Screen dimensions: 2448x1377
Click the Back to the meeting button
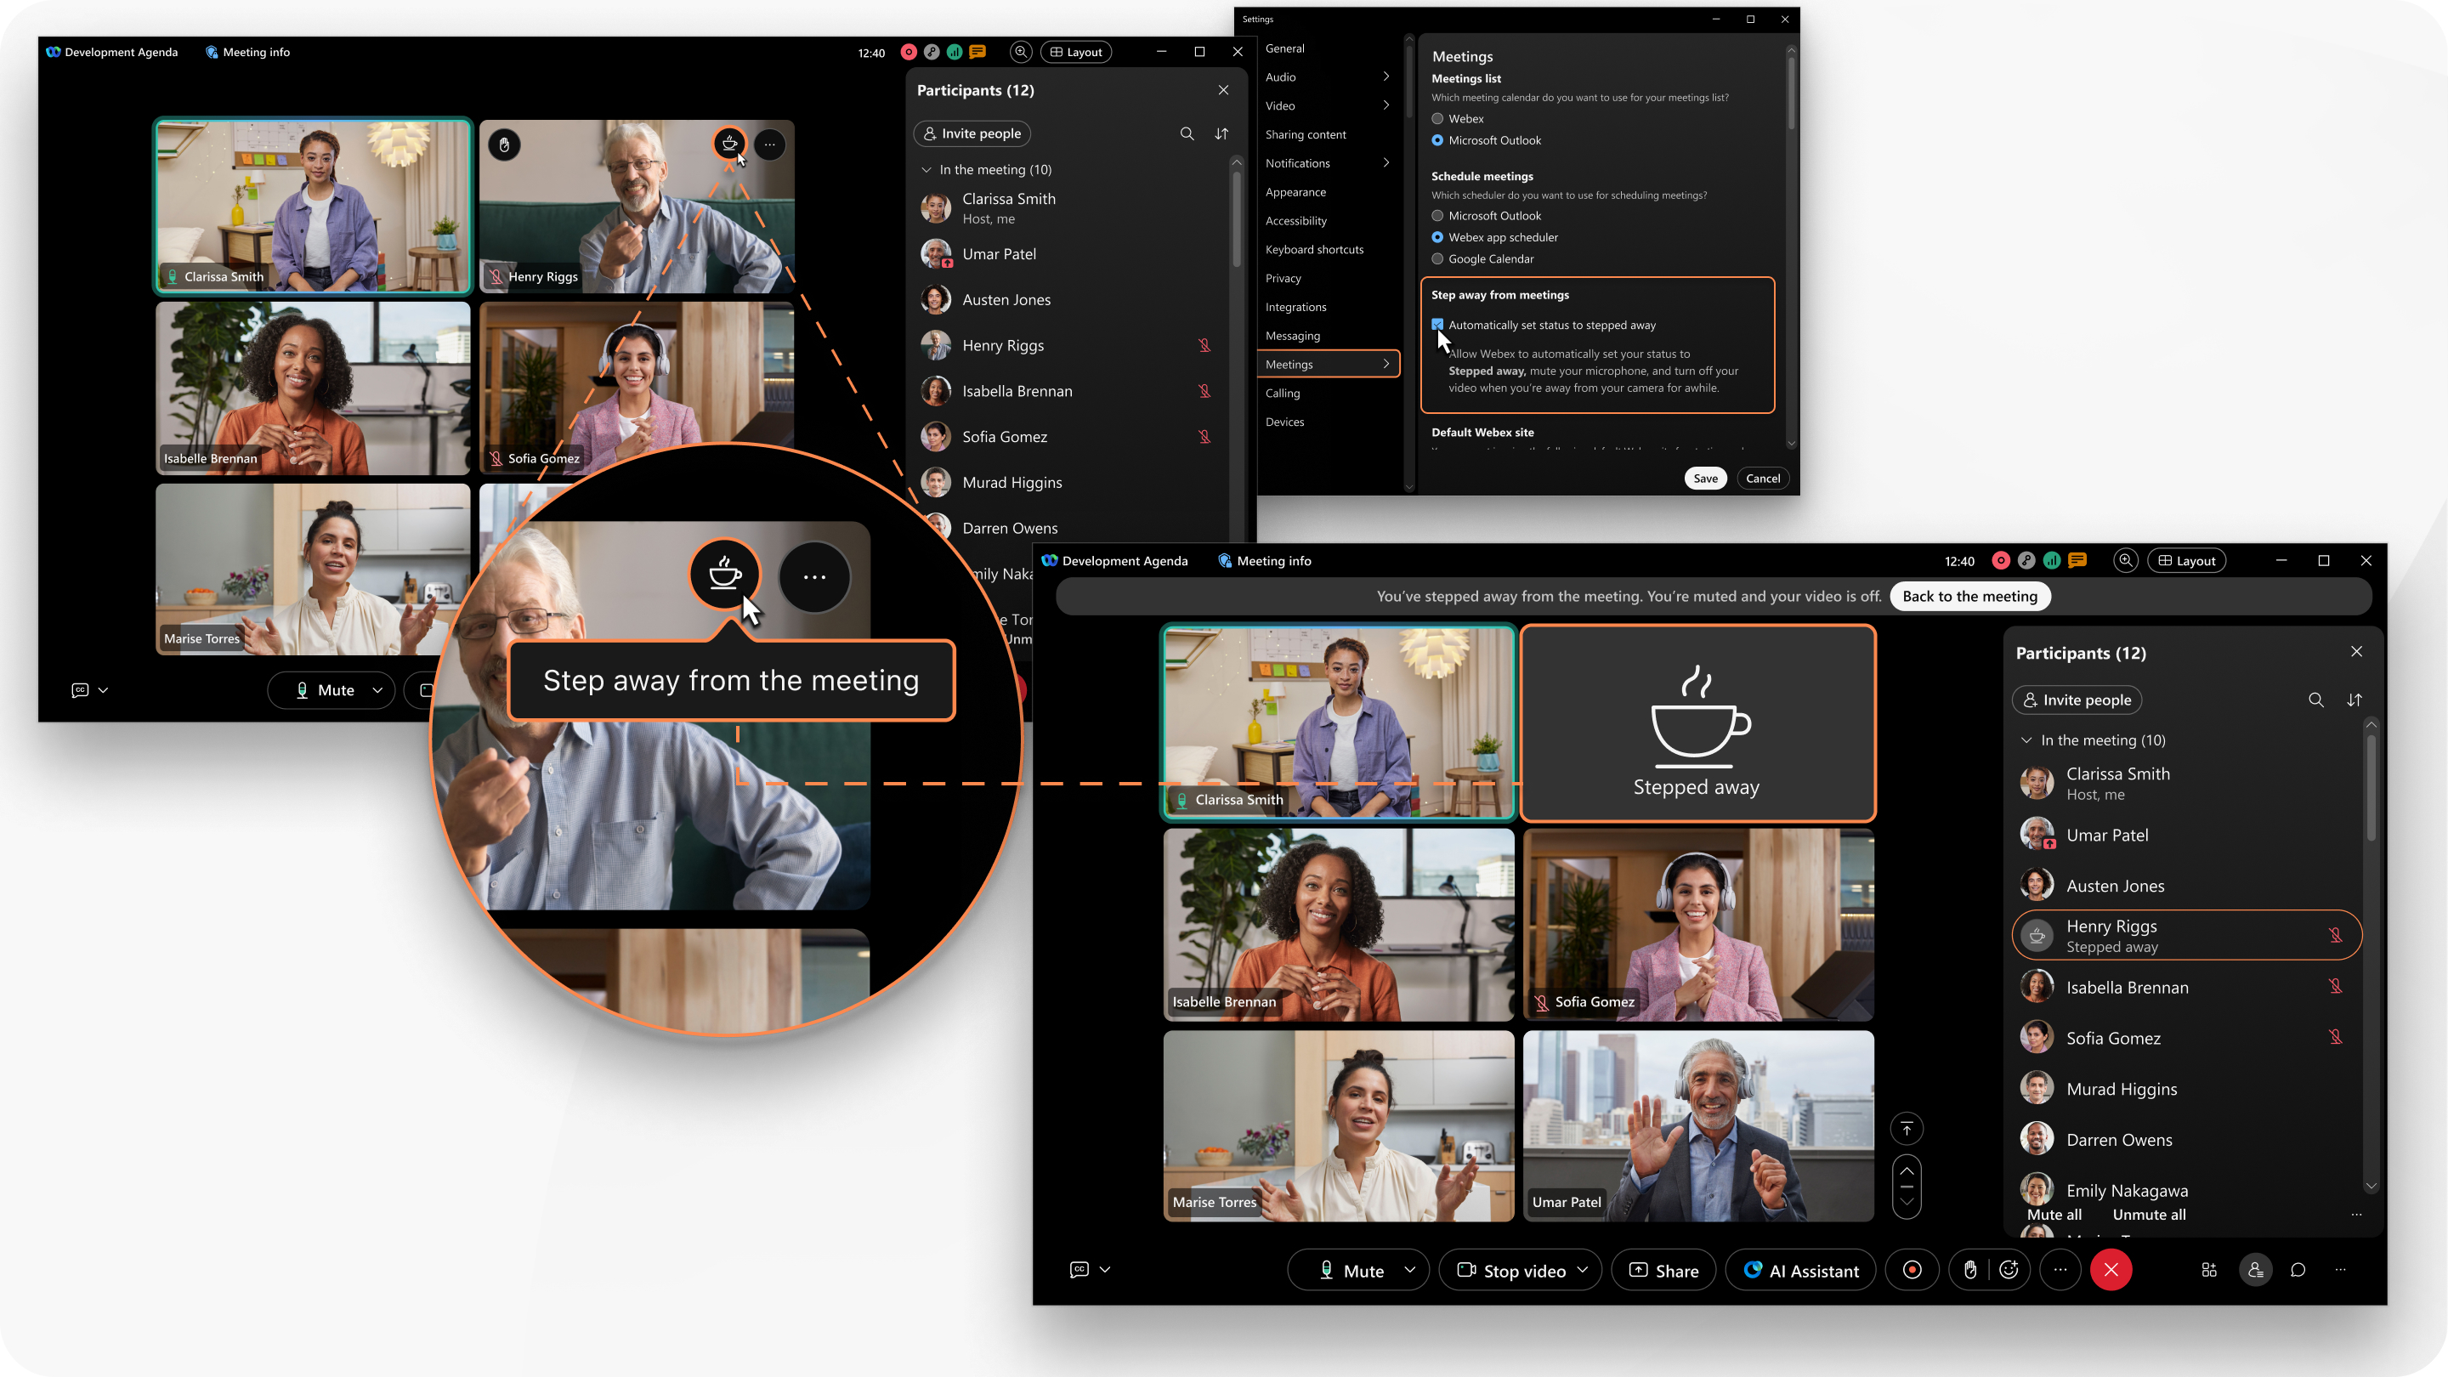tap(1970, 595)
